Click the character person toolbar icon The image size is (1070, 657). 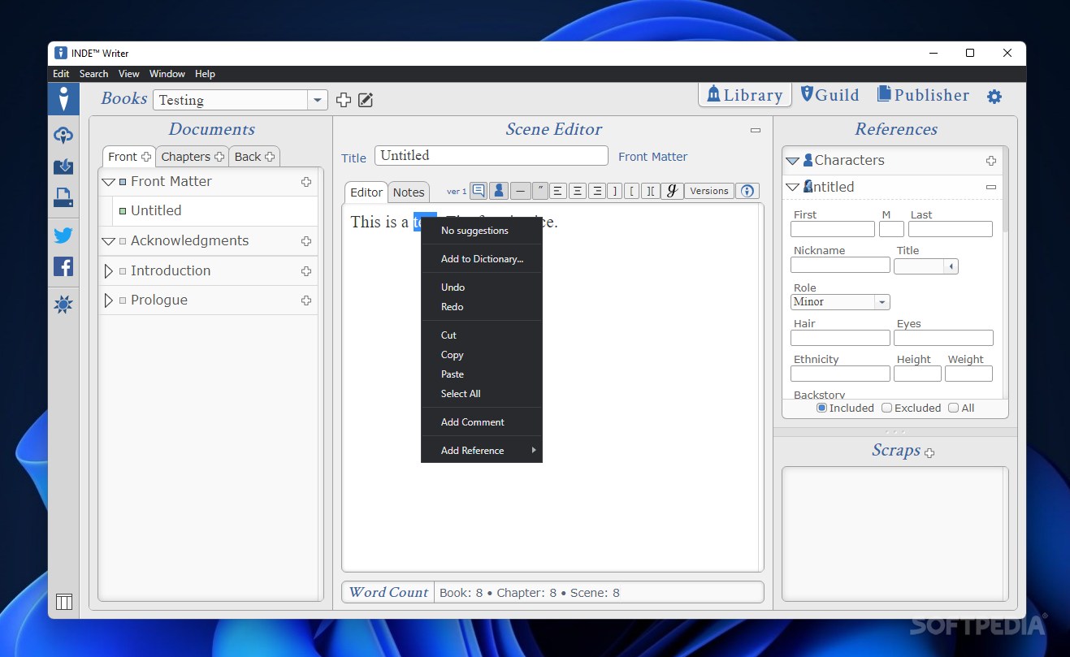pos(499,191)
